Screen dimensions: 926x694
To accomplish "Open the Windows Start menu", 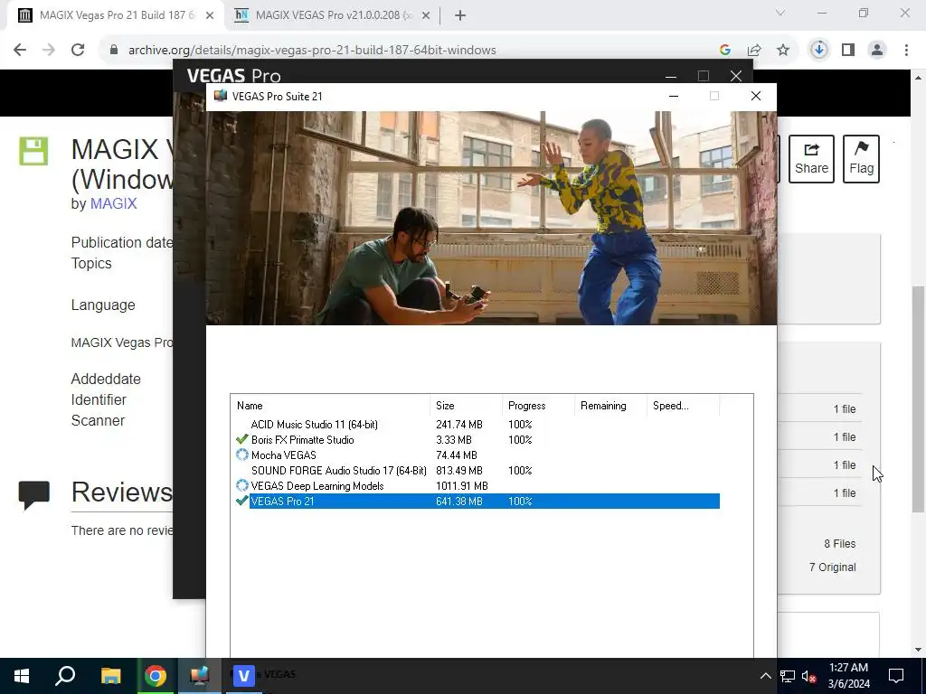I will [x=22, y=676].
